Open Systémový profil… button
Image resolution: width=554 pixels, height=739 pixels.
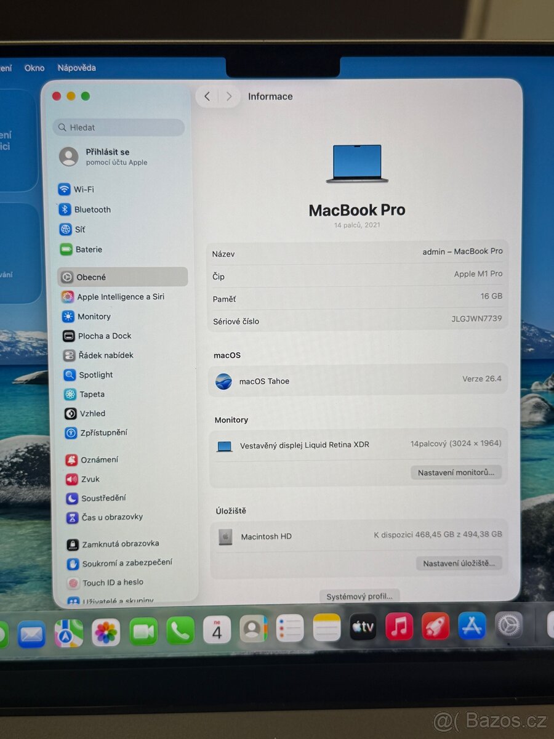359,596
